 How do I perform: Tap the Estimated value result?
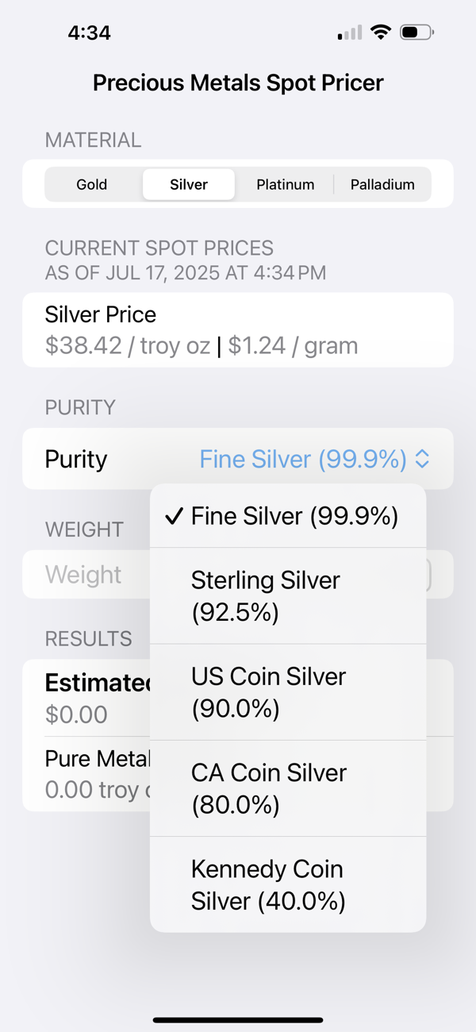point(87,697)
